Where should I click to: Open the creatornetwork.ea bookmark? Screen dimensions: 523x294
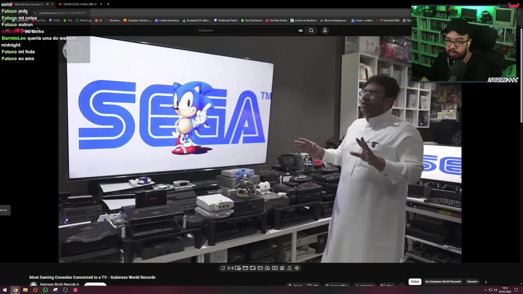click(167, 20)
